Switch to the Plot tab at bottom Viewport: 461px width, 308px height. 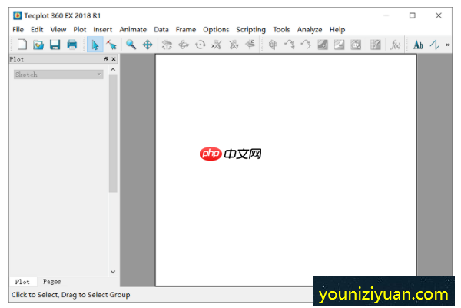coord(22,282)
